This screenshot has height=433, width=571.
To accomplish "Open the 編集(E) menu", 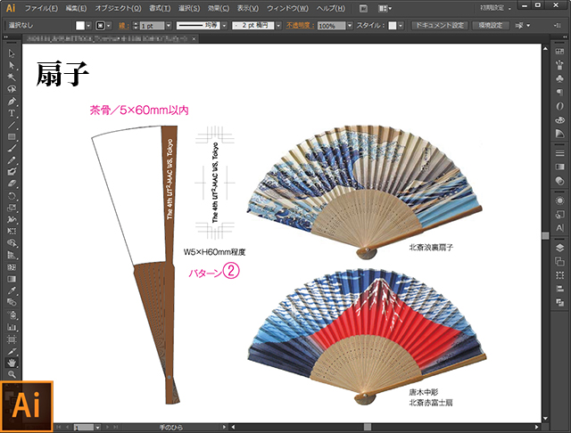I will [x=76, y=8].
